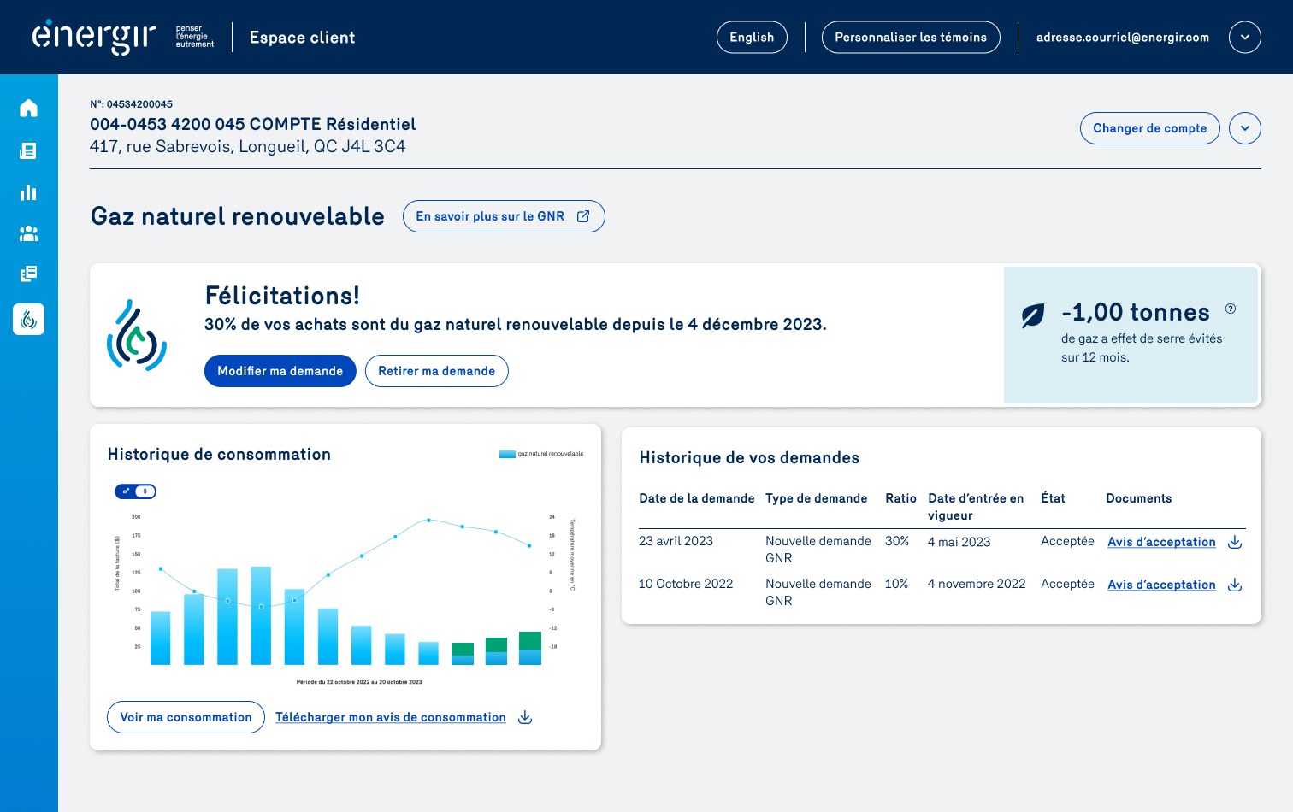Click the gaz naturel renouvelable legend swatch
The height and width of the screenshot is (812, 1293).
tap(507, 454)
